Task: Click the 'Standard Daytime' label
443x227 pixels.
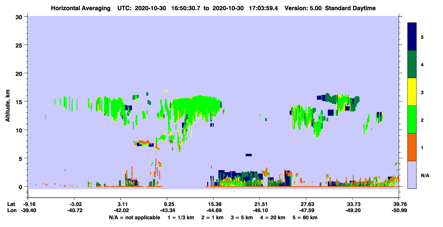Action: tap(350, 8)
